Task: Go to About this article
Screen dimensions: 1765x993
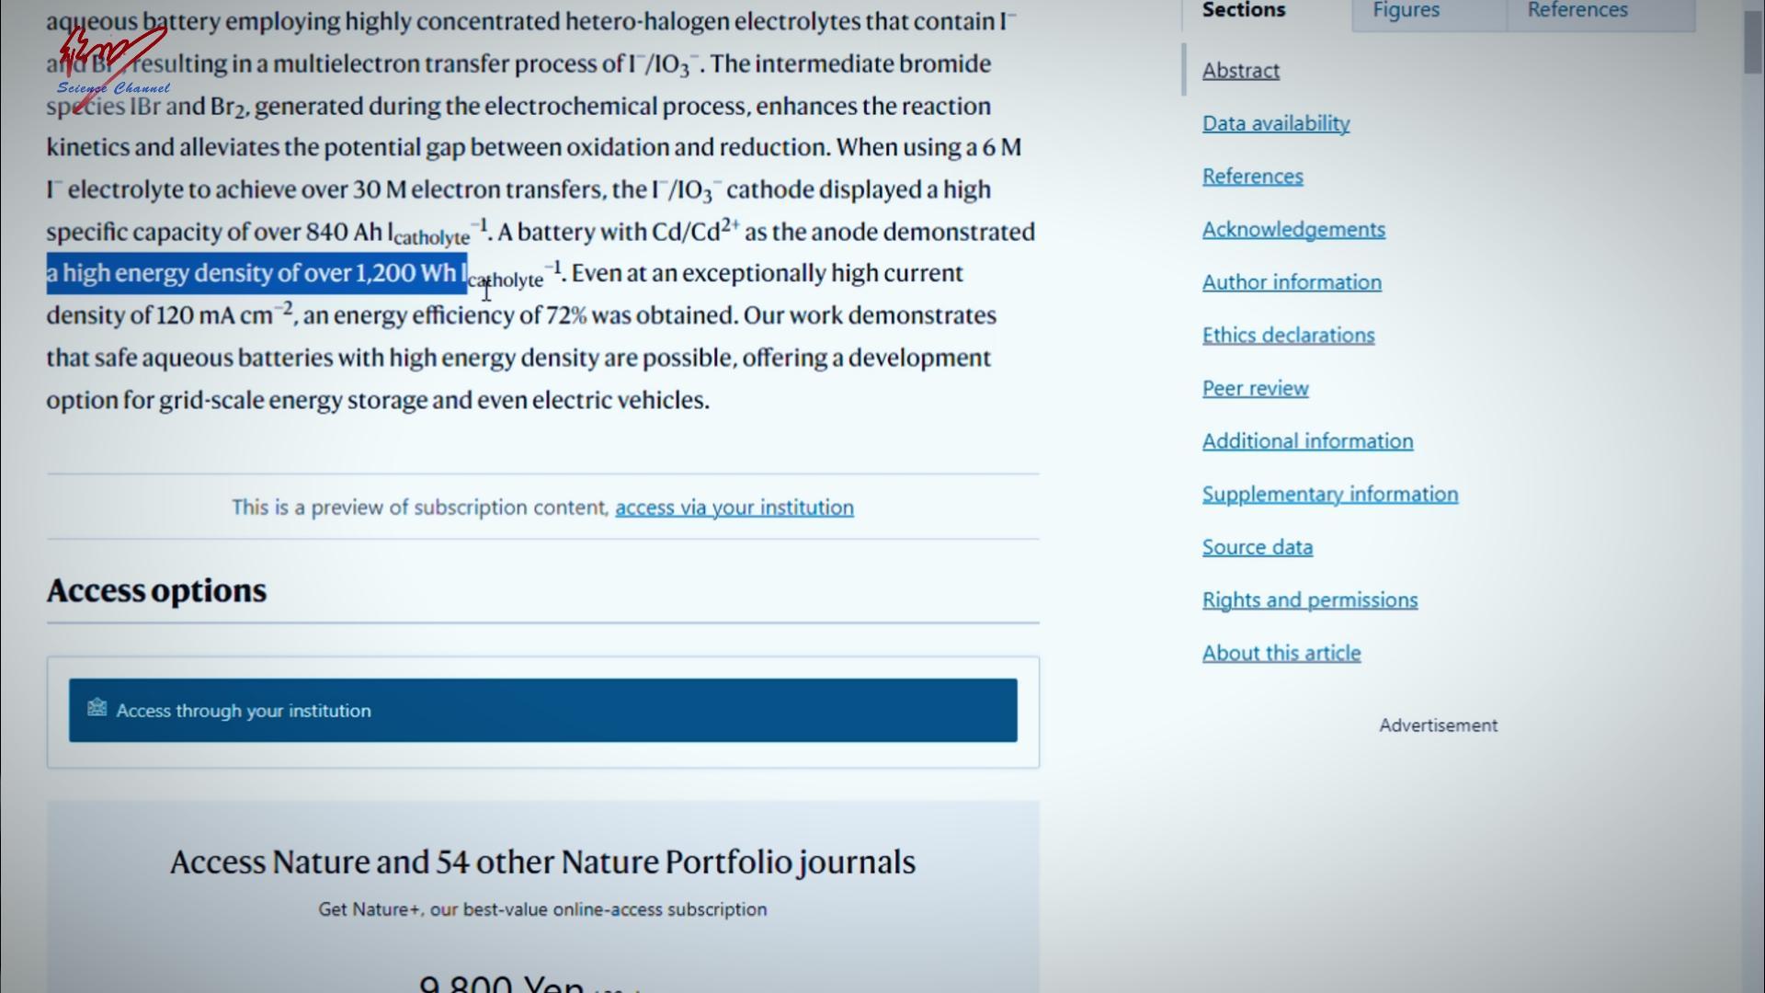Action: coord(1281,654)
